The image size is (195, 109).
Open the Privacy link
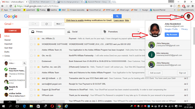[x=184, y=29]
